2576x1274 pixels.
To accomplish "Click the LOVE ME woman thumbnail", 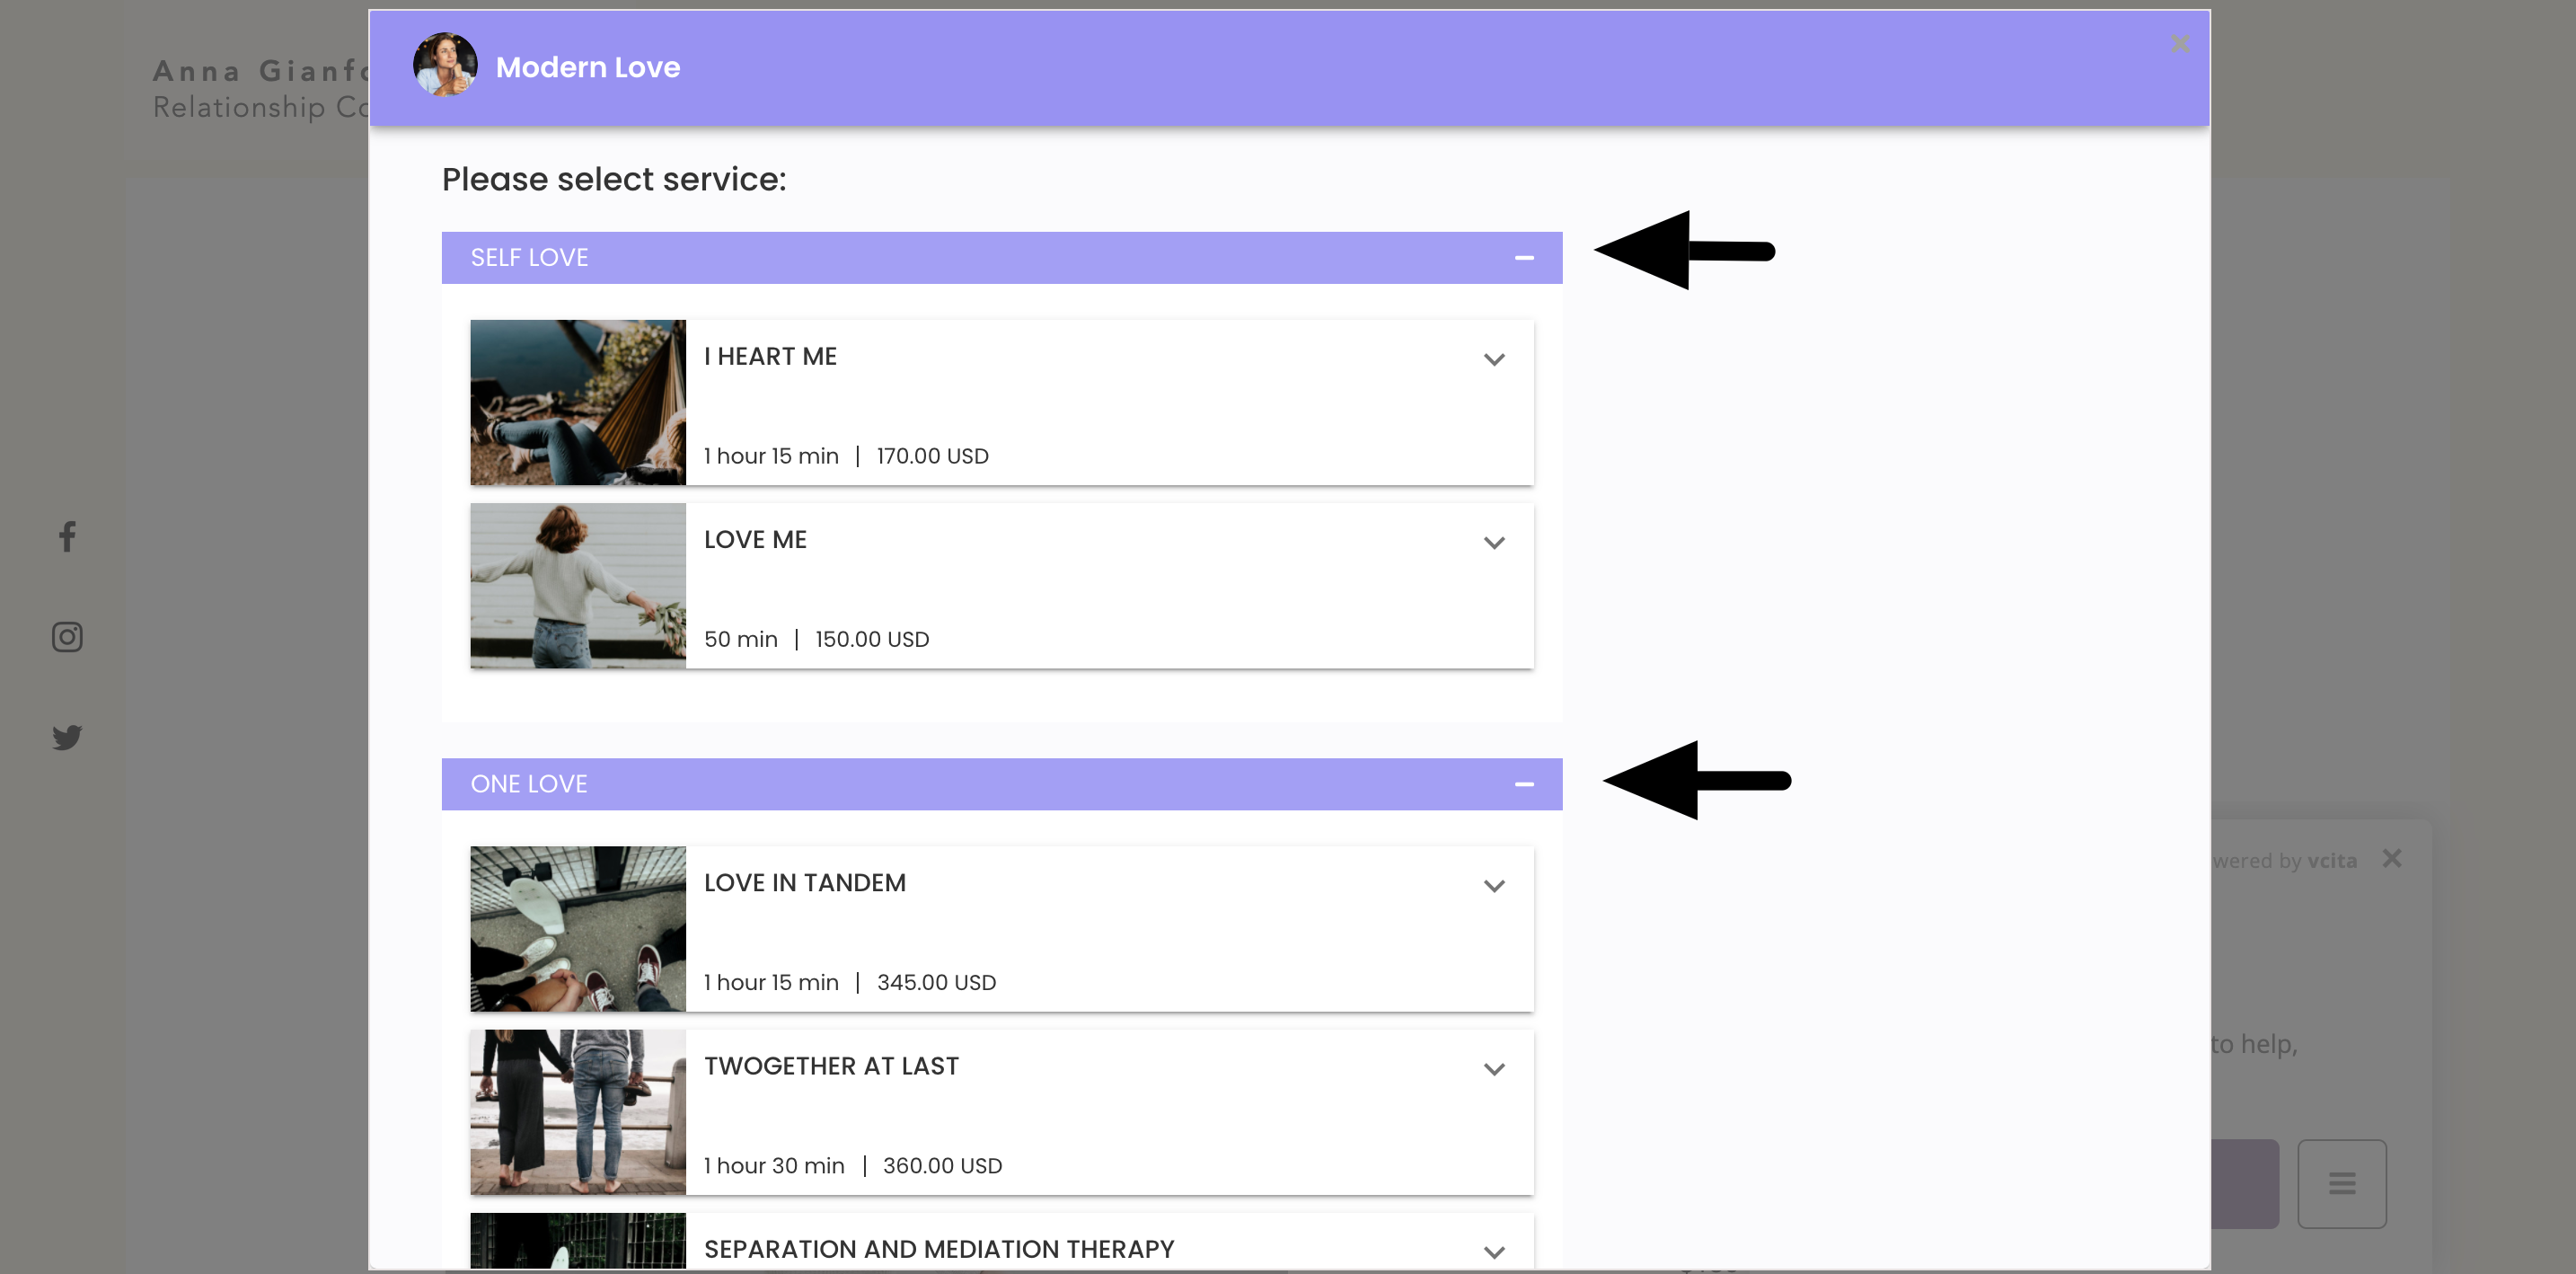I will pyautogui.click(x=578, y=585).
